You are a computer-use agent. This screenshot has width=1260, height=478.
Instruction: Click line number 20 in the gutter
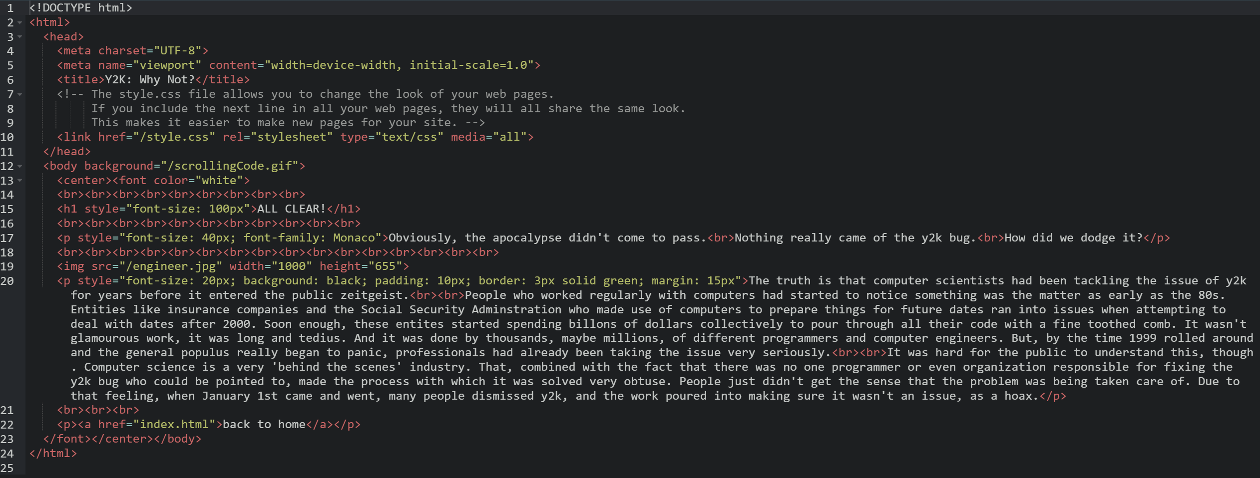7,281
